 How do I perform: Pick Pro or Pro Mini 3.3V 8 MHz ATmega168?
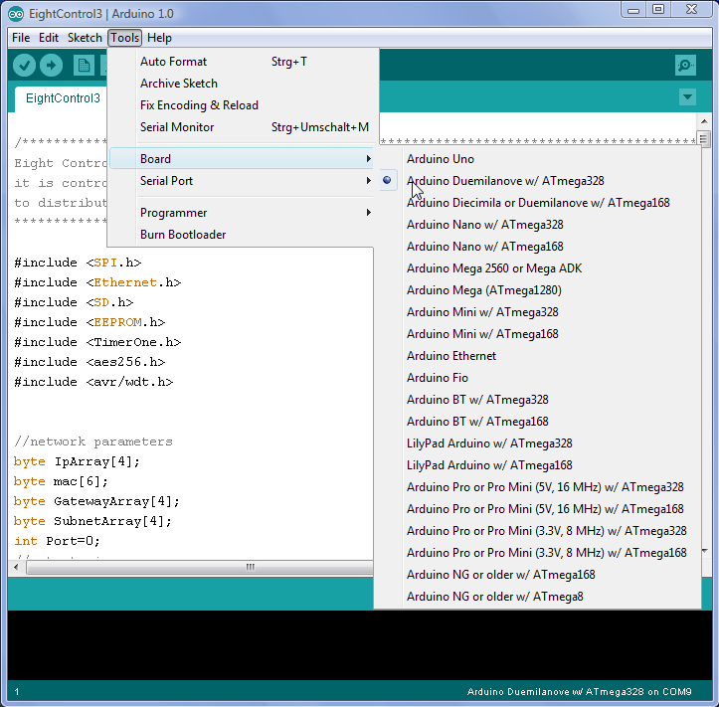tap(537, 553)
